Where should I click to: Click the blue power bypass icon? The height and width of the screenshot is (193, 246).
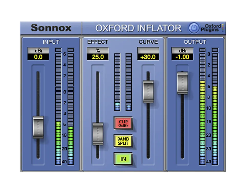(194, 28)
